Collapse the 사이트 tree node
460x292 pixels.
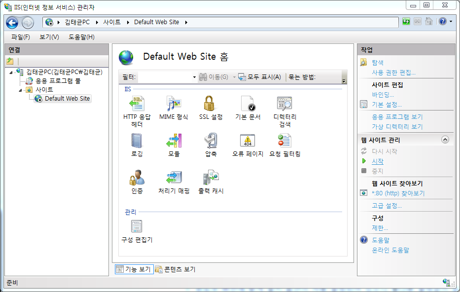[x=21, y=90]
